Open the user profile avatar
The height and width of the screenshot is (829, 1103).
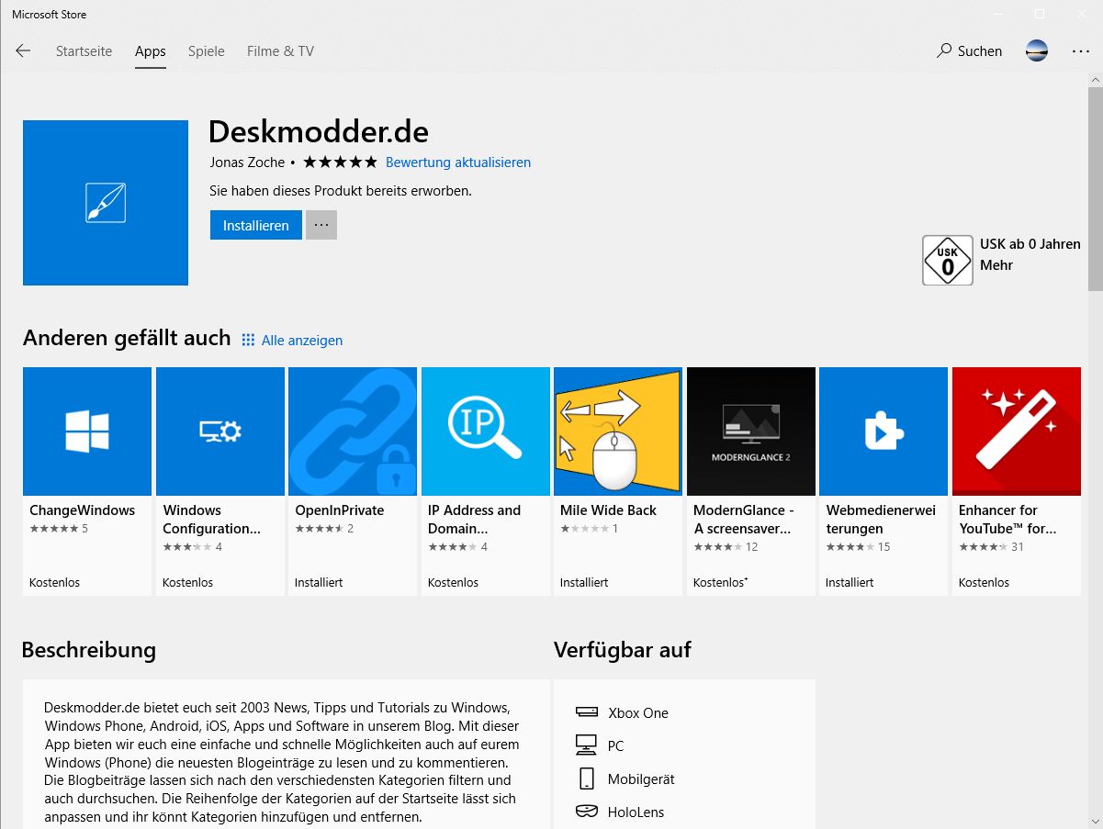1037,50
